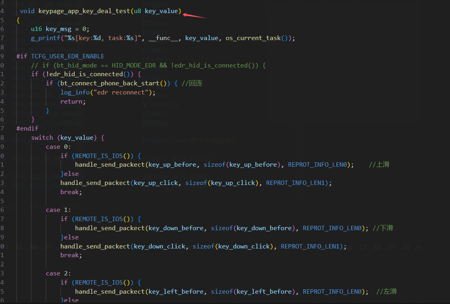Click REPROT_INFO_LEN0 on the key_left_before line
450x304 pixels.
(332, 292)
